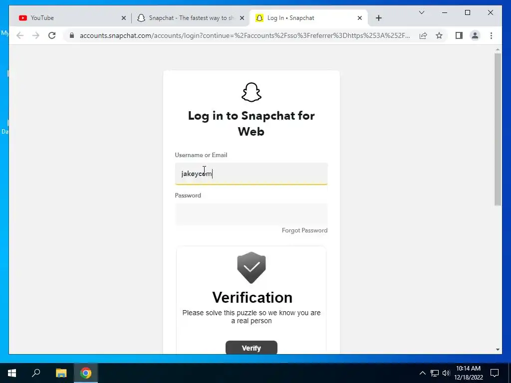Viewport: 511px width, 383px height.
Task: Share this page icon in address bar
Action: pyautogui.click(x=423, y=35)
